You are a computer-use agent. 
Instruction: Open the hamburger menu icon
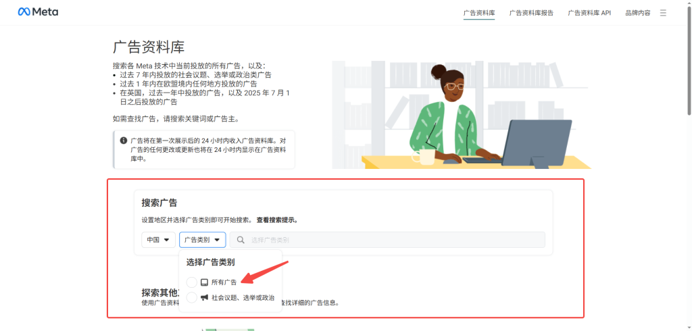click(663, 13)
